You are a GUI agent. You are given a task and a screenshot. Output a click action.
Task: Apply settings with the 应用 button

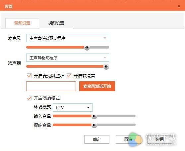pos(160,139)
